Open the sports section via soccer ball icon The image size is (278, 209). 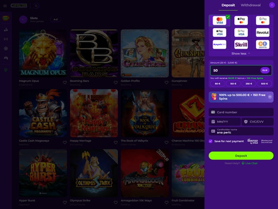tap(6, 48)
